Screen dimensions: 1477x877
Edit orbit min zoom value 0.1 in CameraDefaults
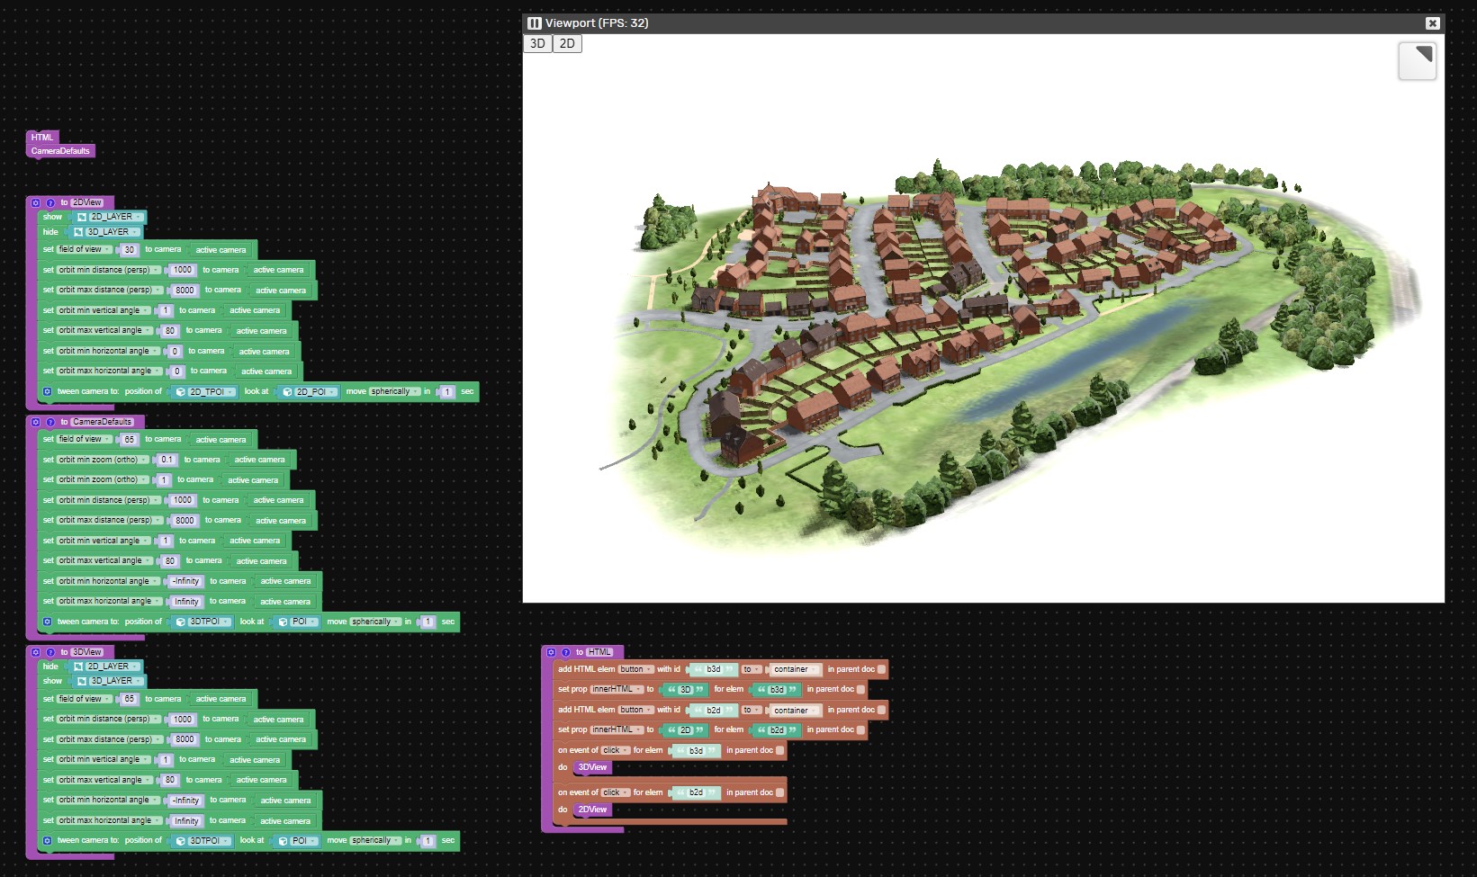[x=167, y=460]
